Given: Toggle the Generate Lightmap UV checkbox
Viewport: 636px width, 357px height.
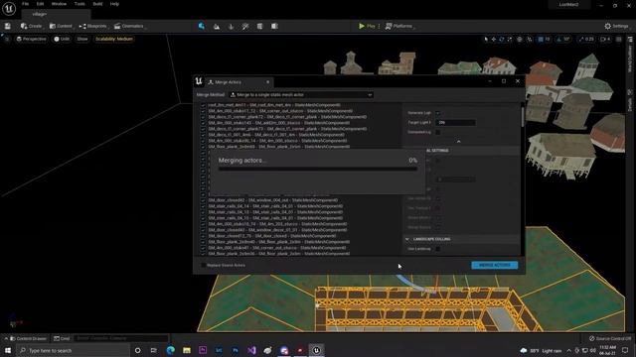Looking at the screenshot, I should click(x=437, y=113).
